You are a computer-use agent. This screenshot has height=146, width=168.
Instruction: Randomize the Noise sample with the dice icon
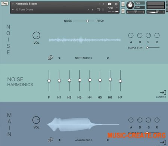click(50, 58)
